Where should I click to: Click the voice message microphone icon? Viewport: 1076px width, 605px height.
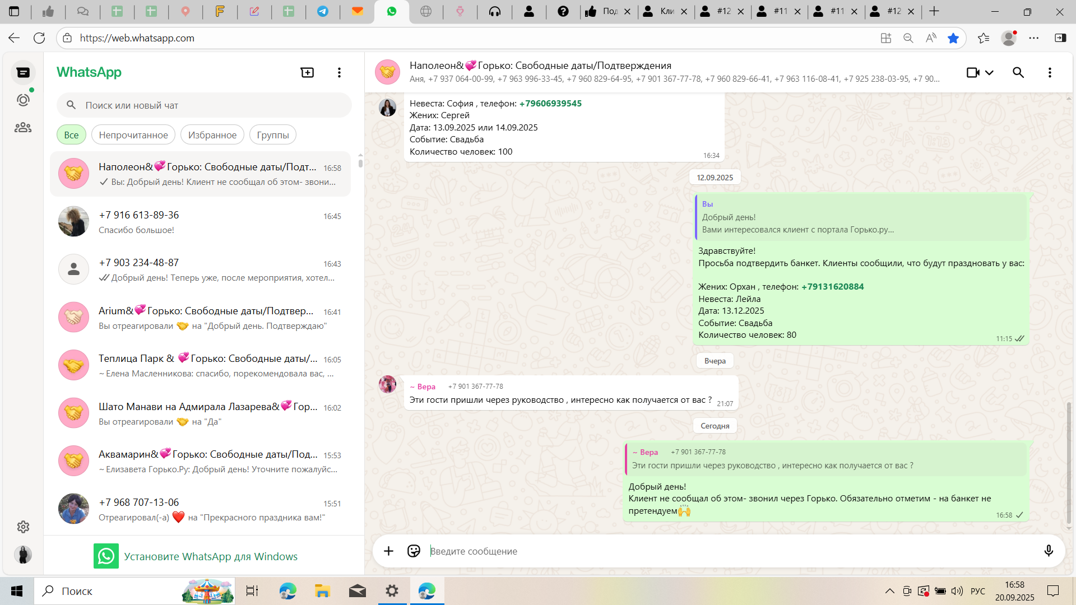pyautogui.click(x=1049, y=551)
